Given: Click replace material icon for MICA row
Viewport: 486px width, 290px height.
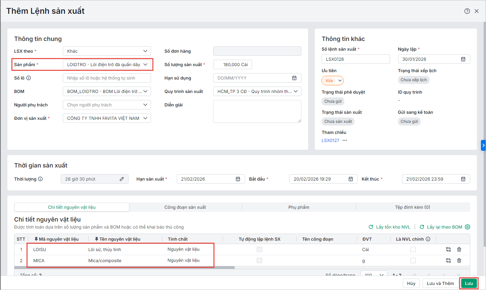Looking at the screenshot, I should coord(448,260).
